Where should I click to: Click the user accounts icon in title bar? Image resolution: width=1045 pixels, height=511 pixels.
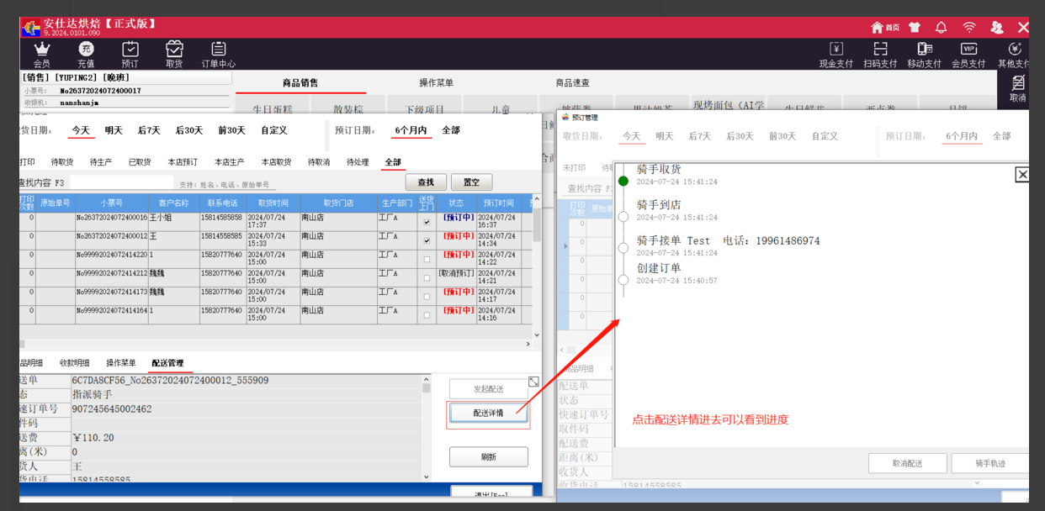(997, 27)
